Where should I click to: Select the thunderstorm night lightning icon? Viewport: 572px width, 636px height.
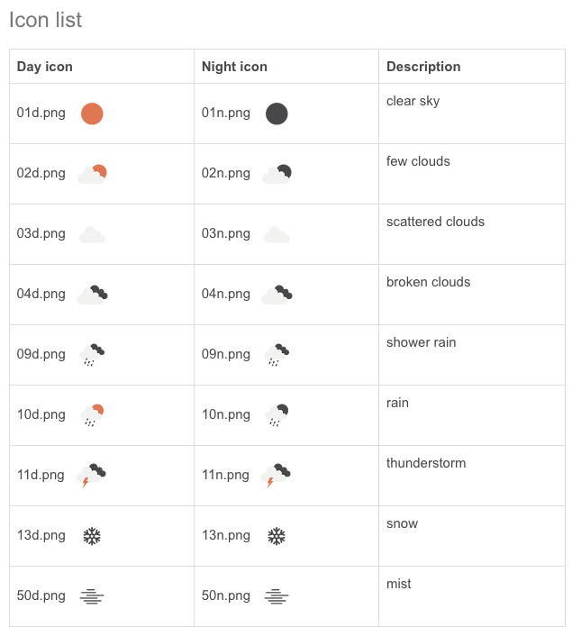(x=277, y=475)
